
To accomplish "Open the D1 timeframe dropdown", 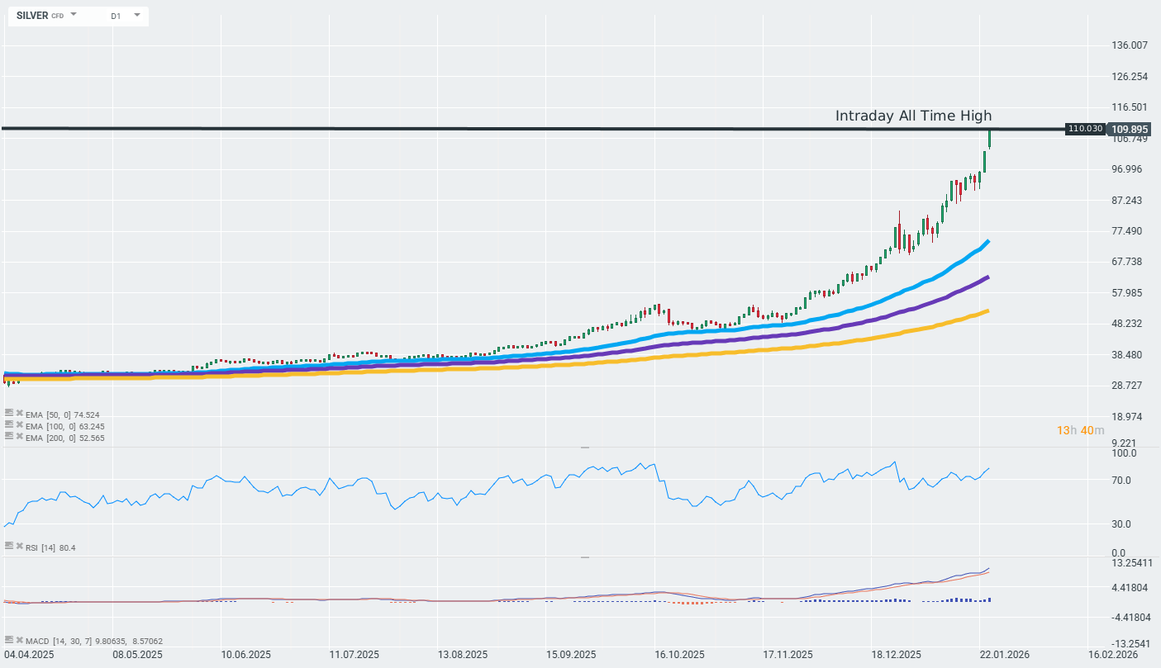I will pyautogui.click(x=137, y=15).
